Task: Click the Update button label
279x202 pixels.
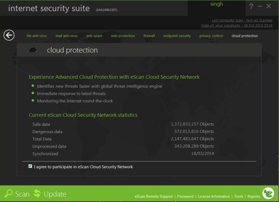Action: 55,194
